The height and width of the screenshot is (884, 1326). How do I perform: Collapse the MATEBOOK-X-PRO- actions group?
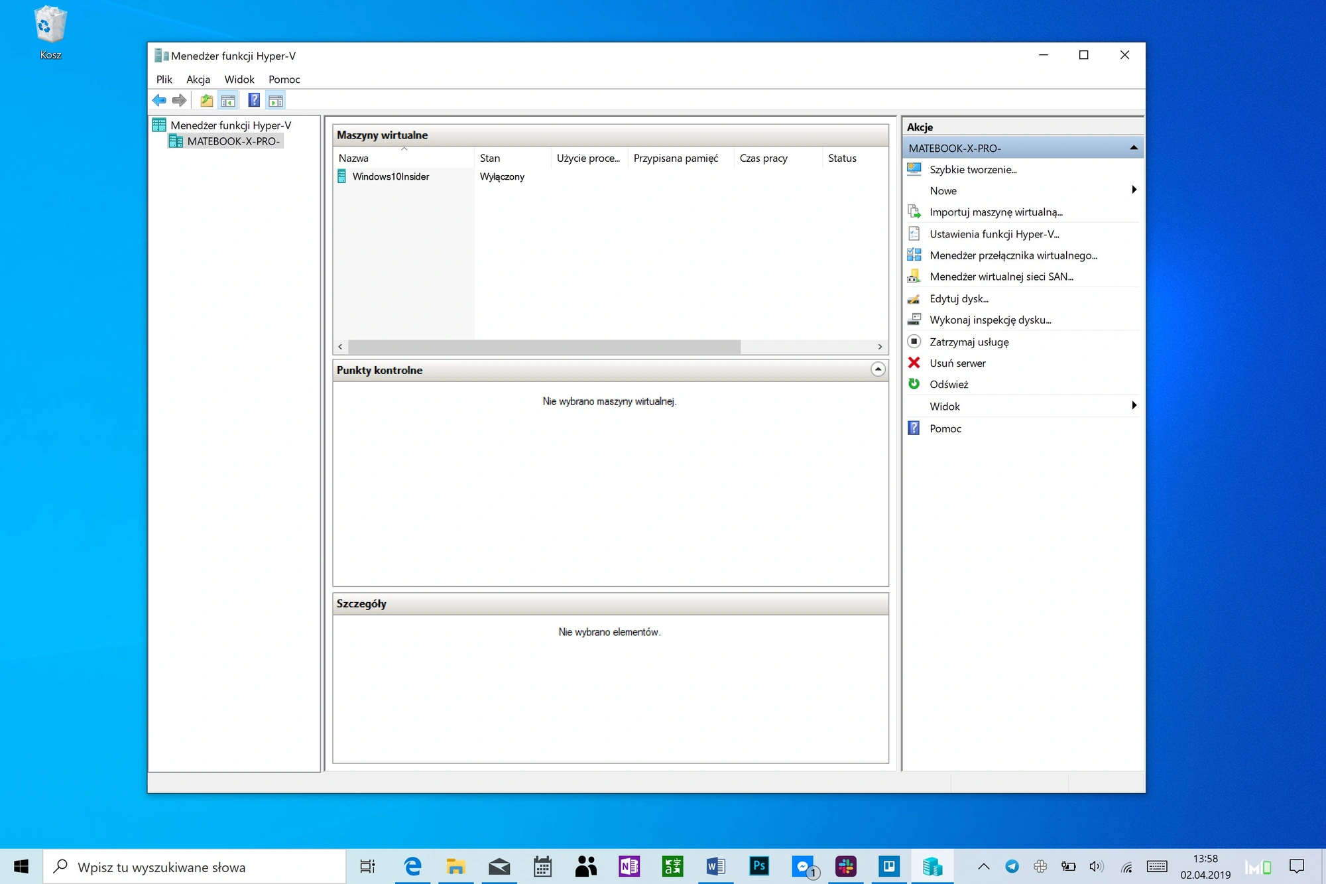1134,147
